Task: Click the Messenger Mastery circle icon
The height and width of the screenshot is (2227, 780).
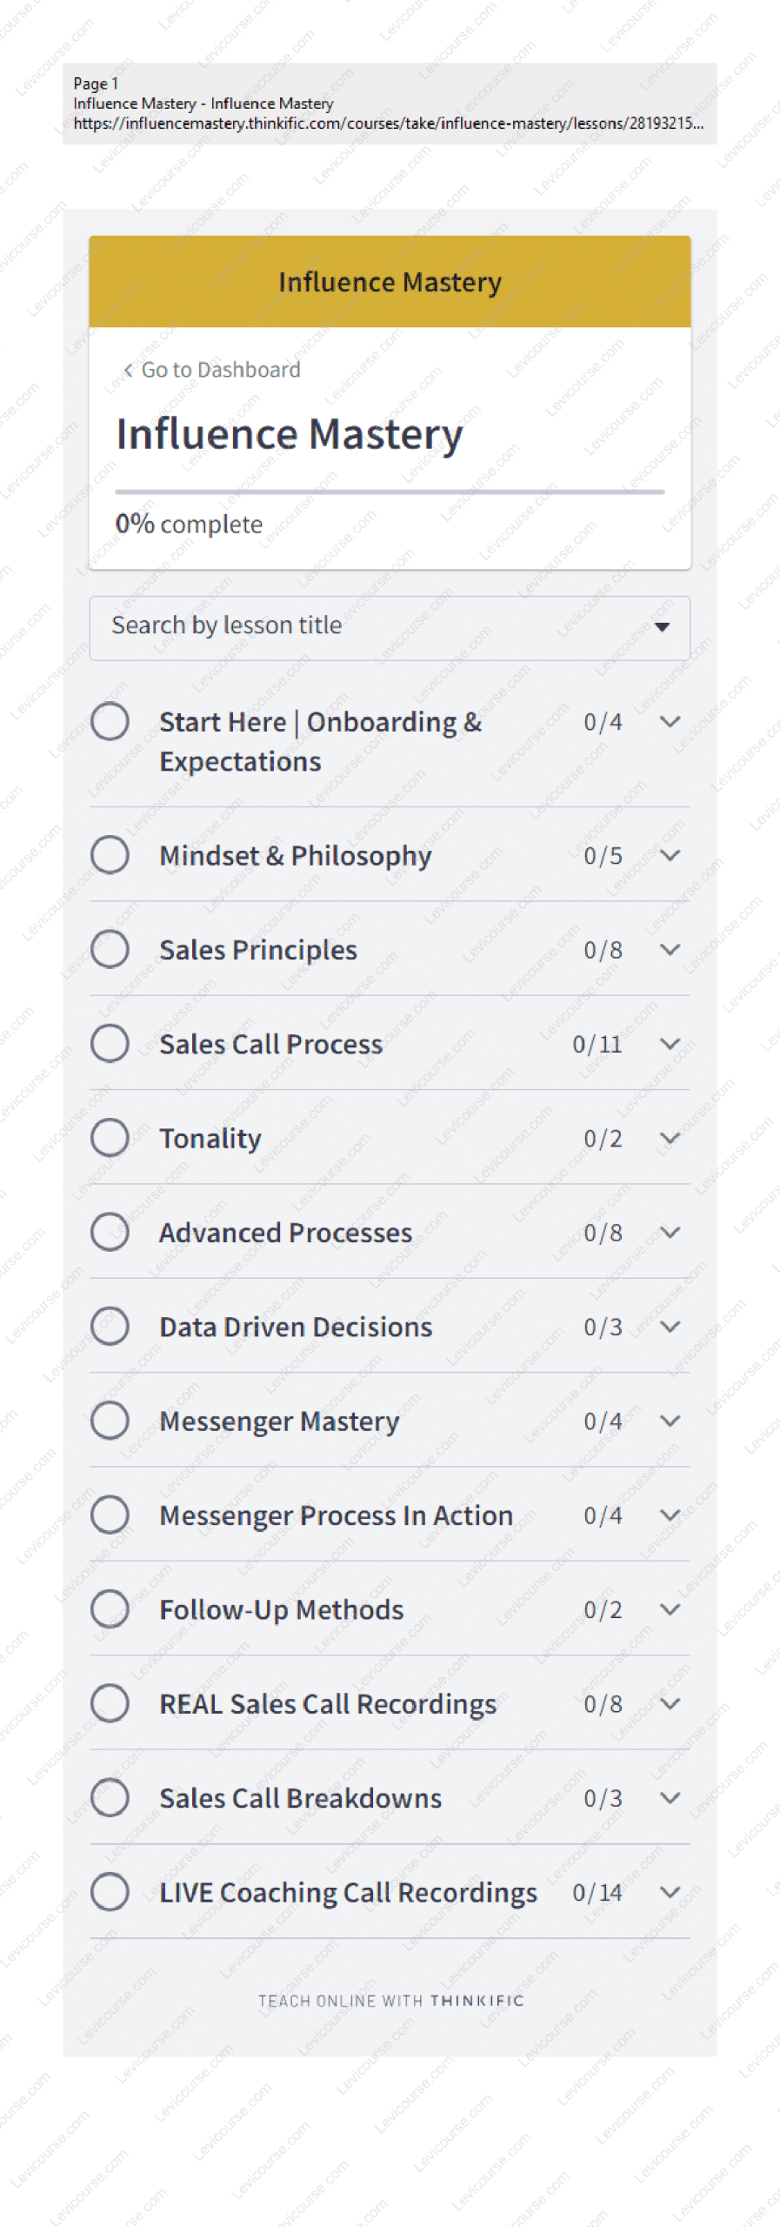Action: point(110,1421)
